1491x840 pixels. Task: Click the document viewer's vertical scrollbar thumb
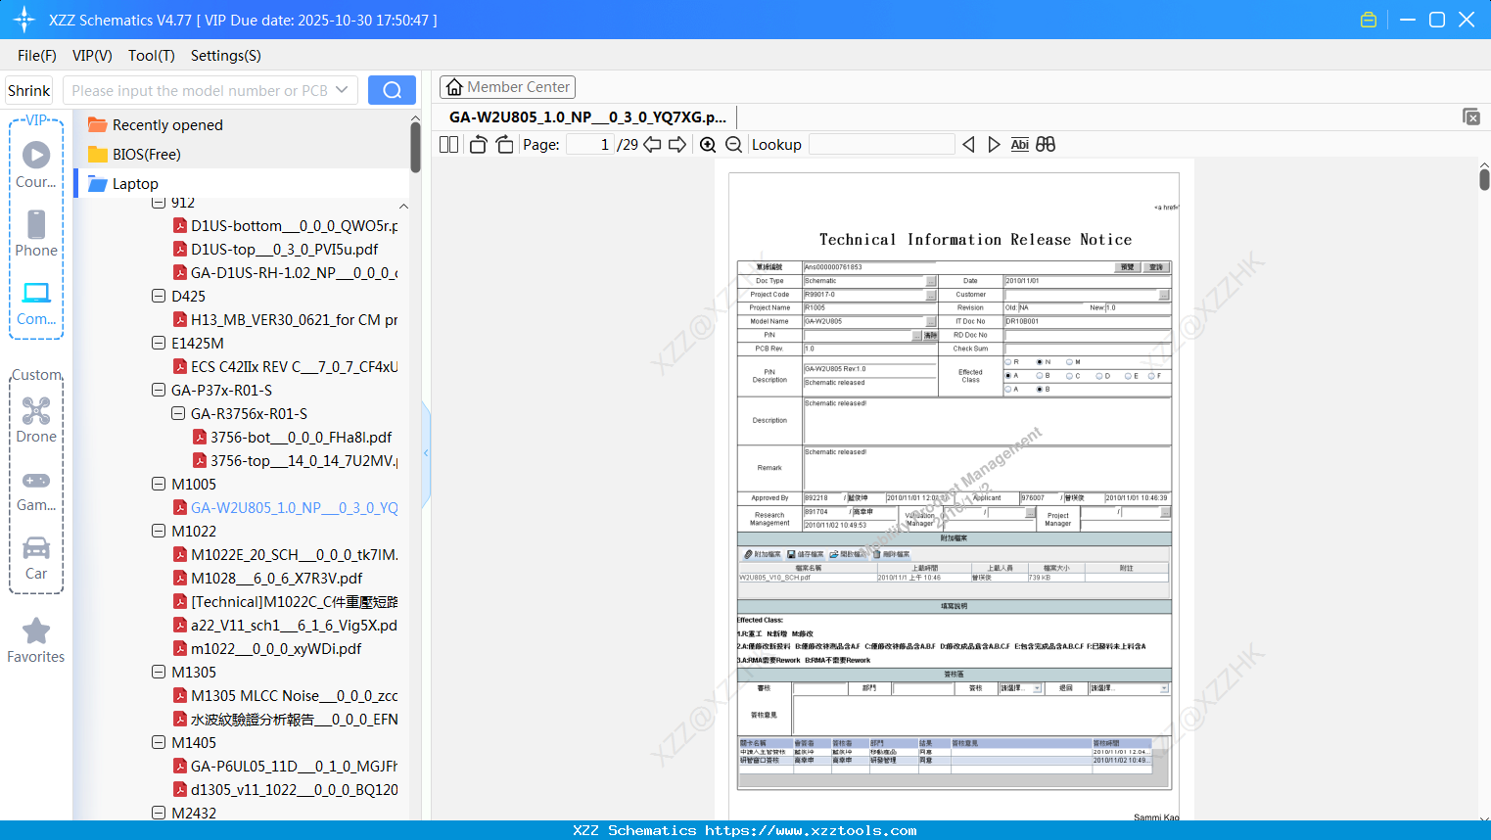click(1484, 179)
